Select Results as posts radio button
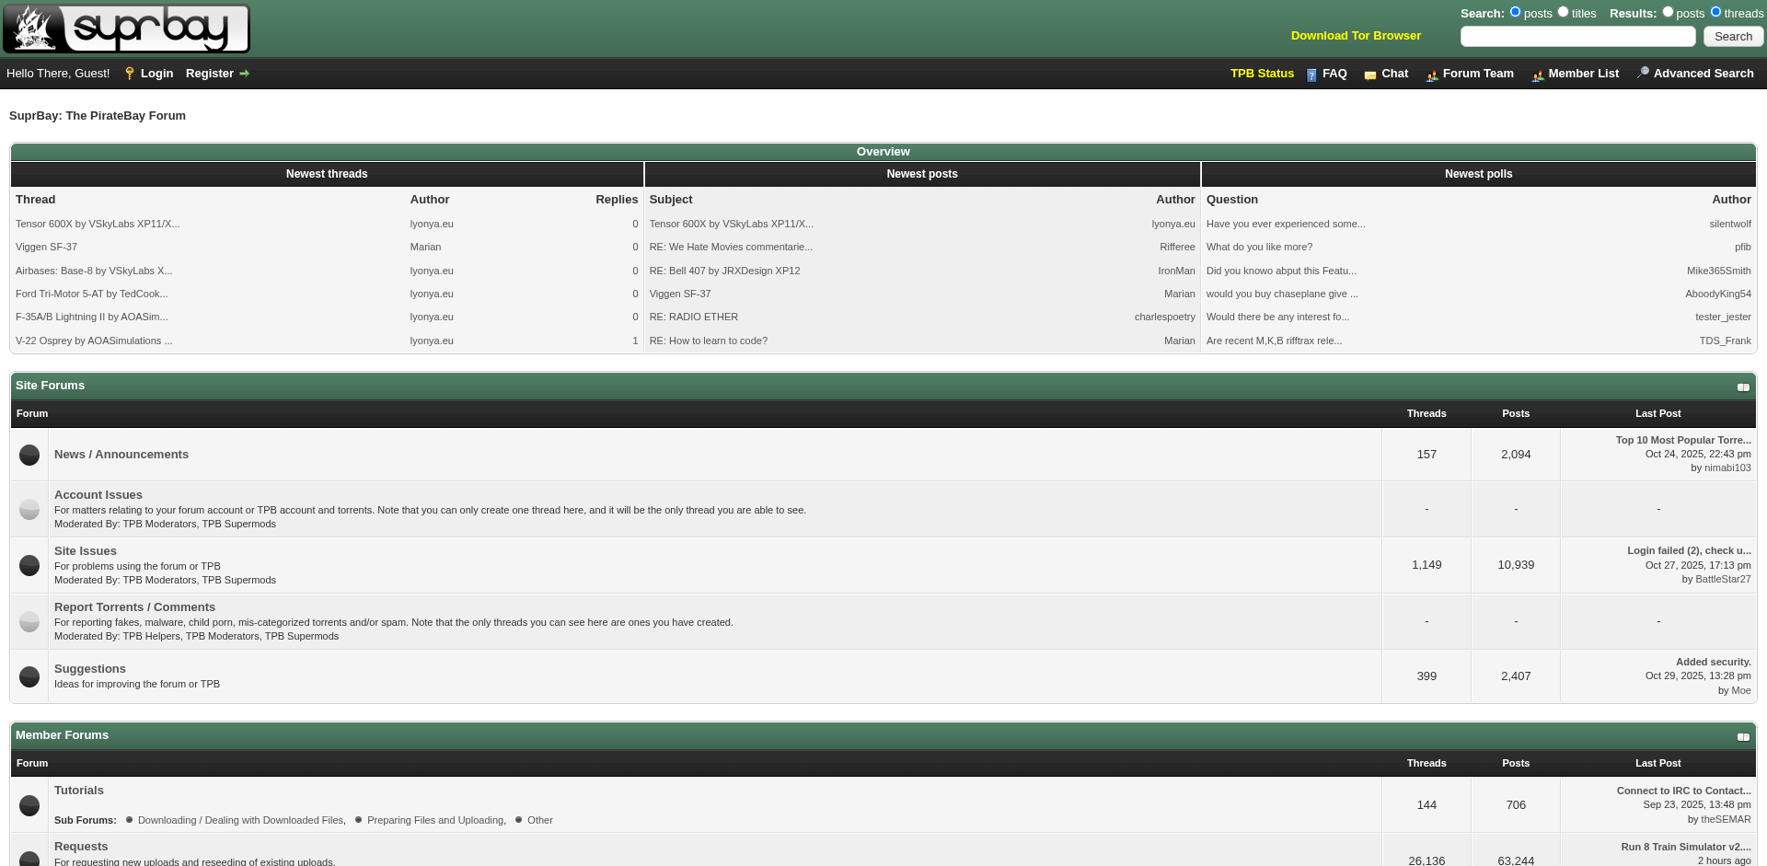This screenshot has height=866, width=1767. [x=1668, y=12]
